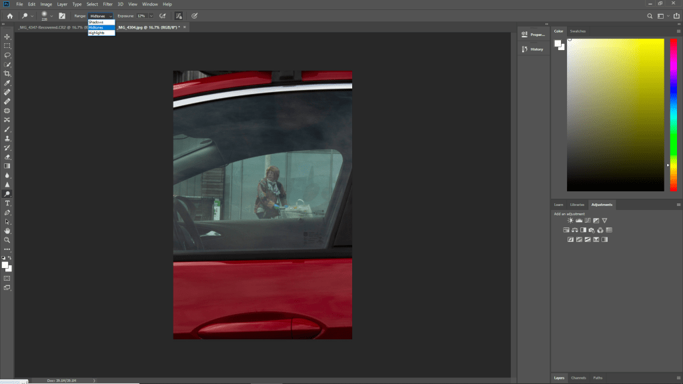Select the Move tool
Image resolution: width=683 pixels, height=384 pixels.
pyautogui.click(x=7, y=37)
